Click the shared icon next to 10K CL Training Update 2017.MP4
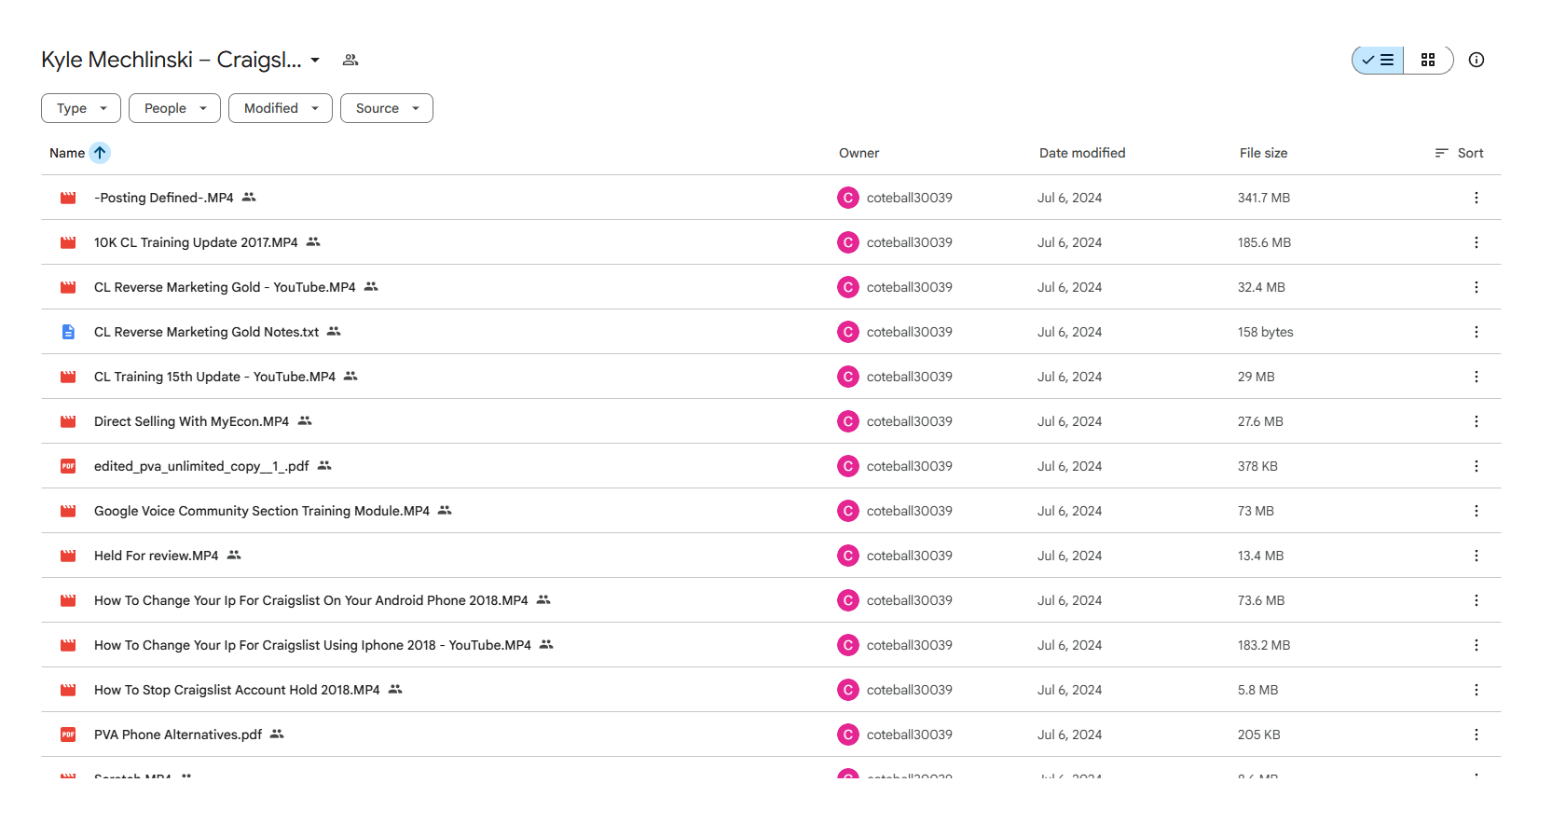 pos(313,242)
